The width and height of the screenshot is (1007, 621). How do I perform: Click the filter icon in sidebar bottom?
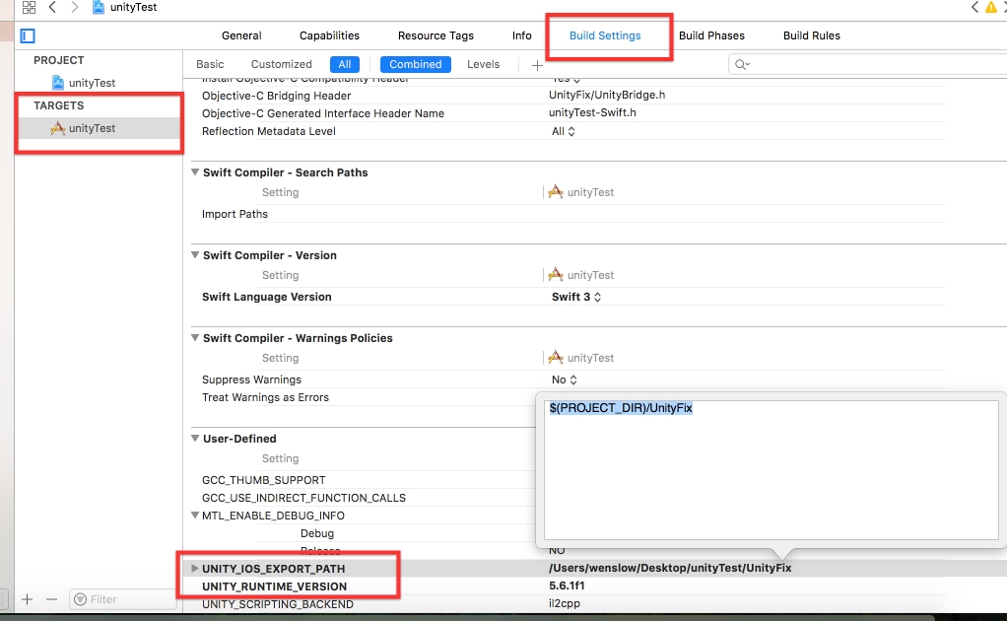pos(80,599)
